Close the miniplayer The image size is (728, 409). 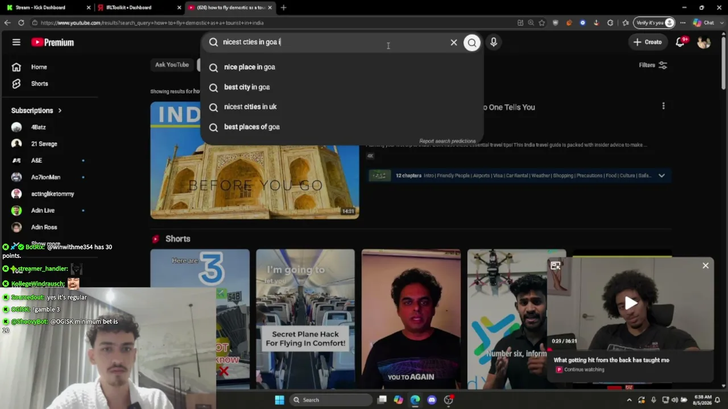(705, 265)
